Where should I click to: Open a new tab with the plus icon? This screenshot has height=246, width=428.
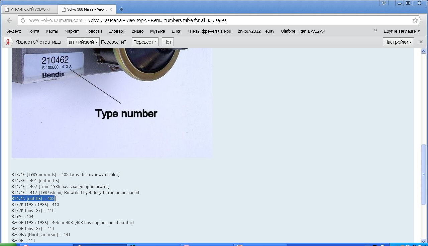click(121, 9)
